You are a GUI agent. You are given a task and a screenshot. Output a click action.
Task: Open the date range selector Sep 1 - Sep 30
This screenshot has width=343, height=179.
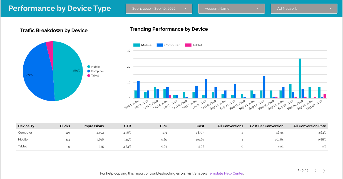[159, 8]
